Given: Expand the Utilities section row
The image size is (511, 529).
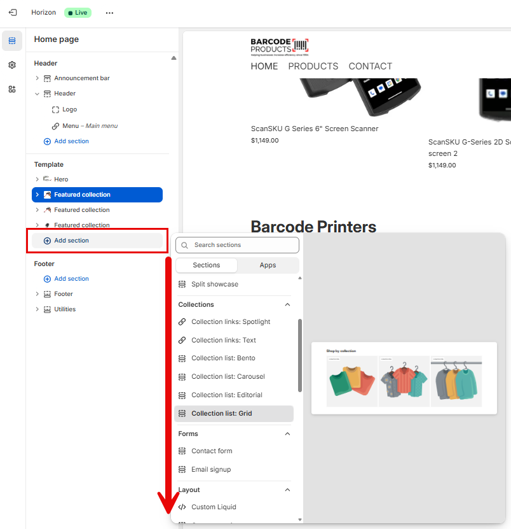Looking at the screenshot, I should point(37,309).
